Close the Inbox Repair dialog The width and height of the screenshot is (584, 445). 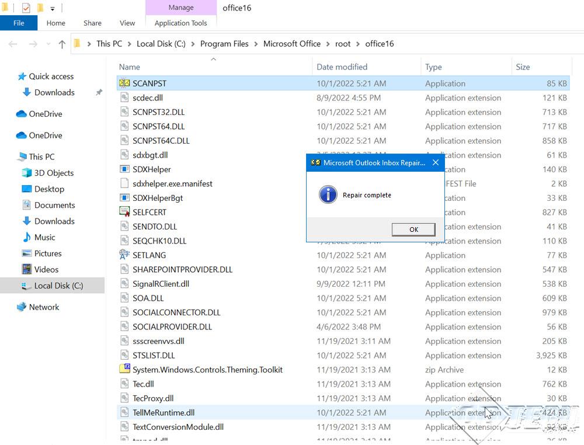435,163
